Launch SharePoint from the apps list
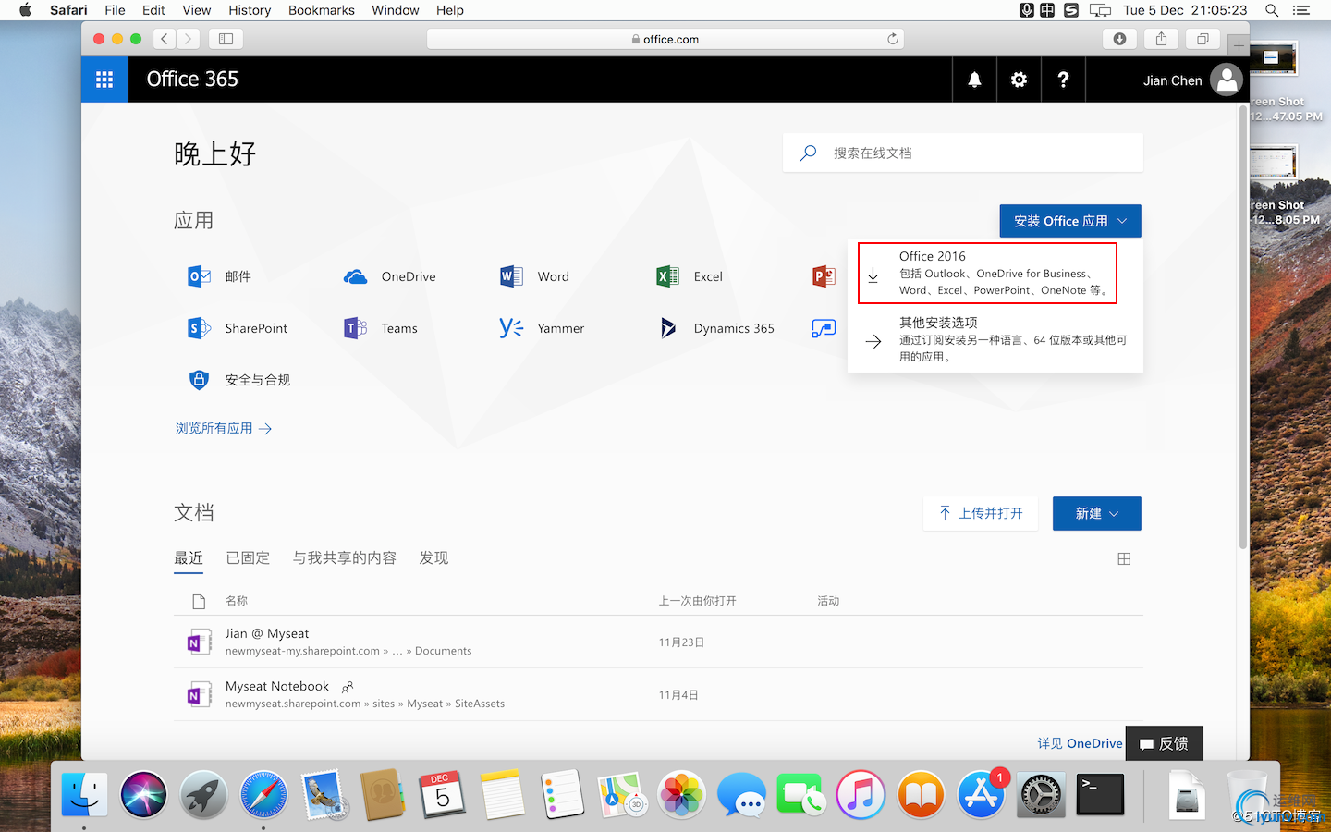Viewport: 1331px width, 832px height. pyautogui.click(x=238, y=328)
